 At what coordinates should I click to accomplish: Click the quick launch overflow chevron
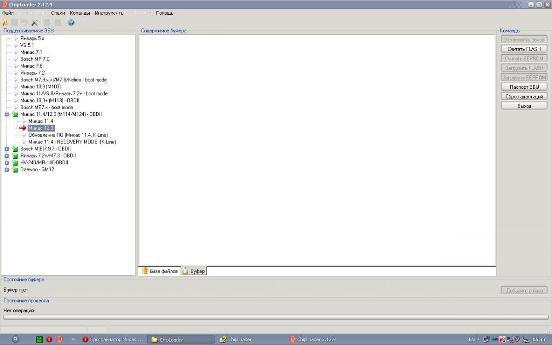(73, 339)
